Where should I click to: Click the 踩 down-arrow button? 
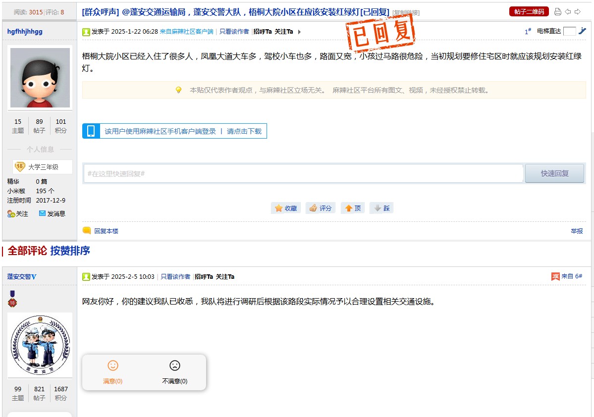click(x=381, y=208)
